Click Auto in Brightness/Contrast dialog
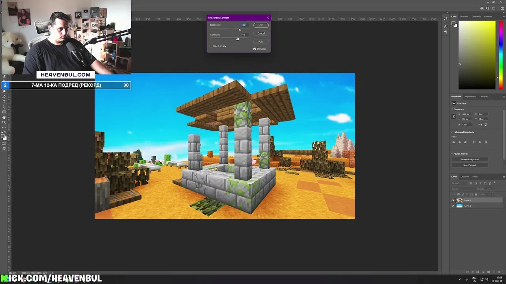This screenshot has width=506, height=284. 261,41
